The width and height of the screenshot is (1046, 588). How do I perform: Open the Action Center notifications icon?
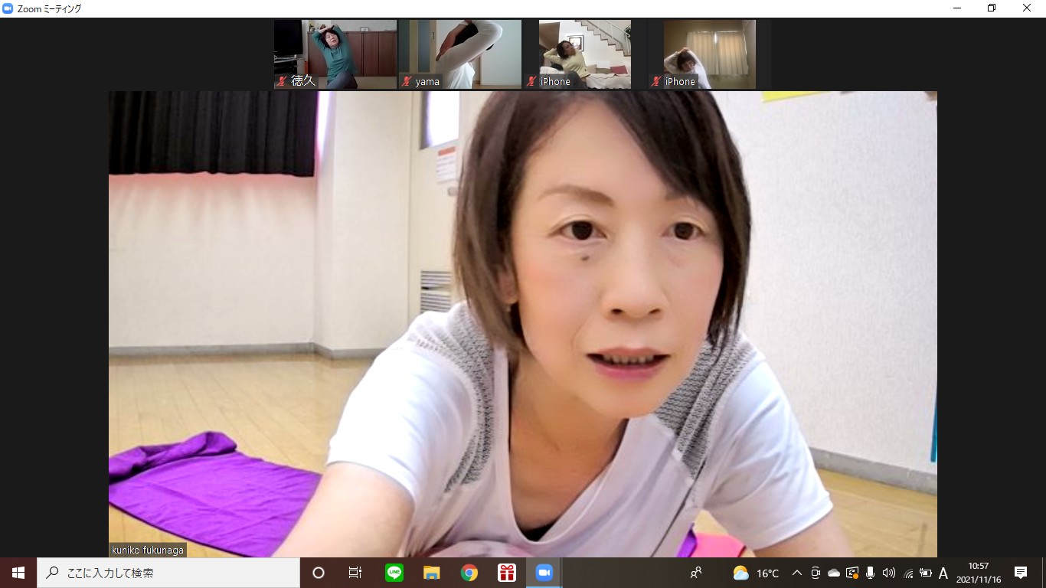pos(1021,573)
